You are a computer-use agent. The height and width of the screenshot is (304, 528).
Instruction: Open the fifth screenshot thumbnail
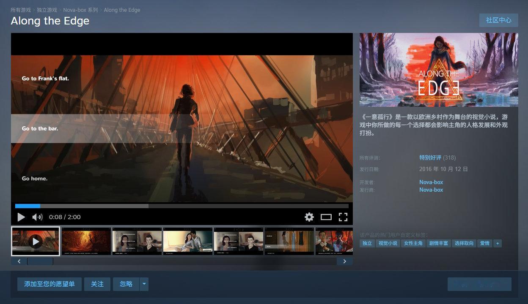pos(239,242)
